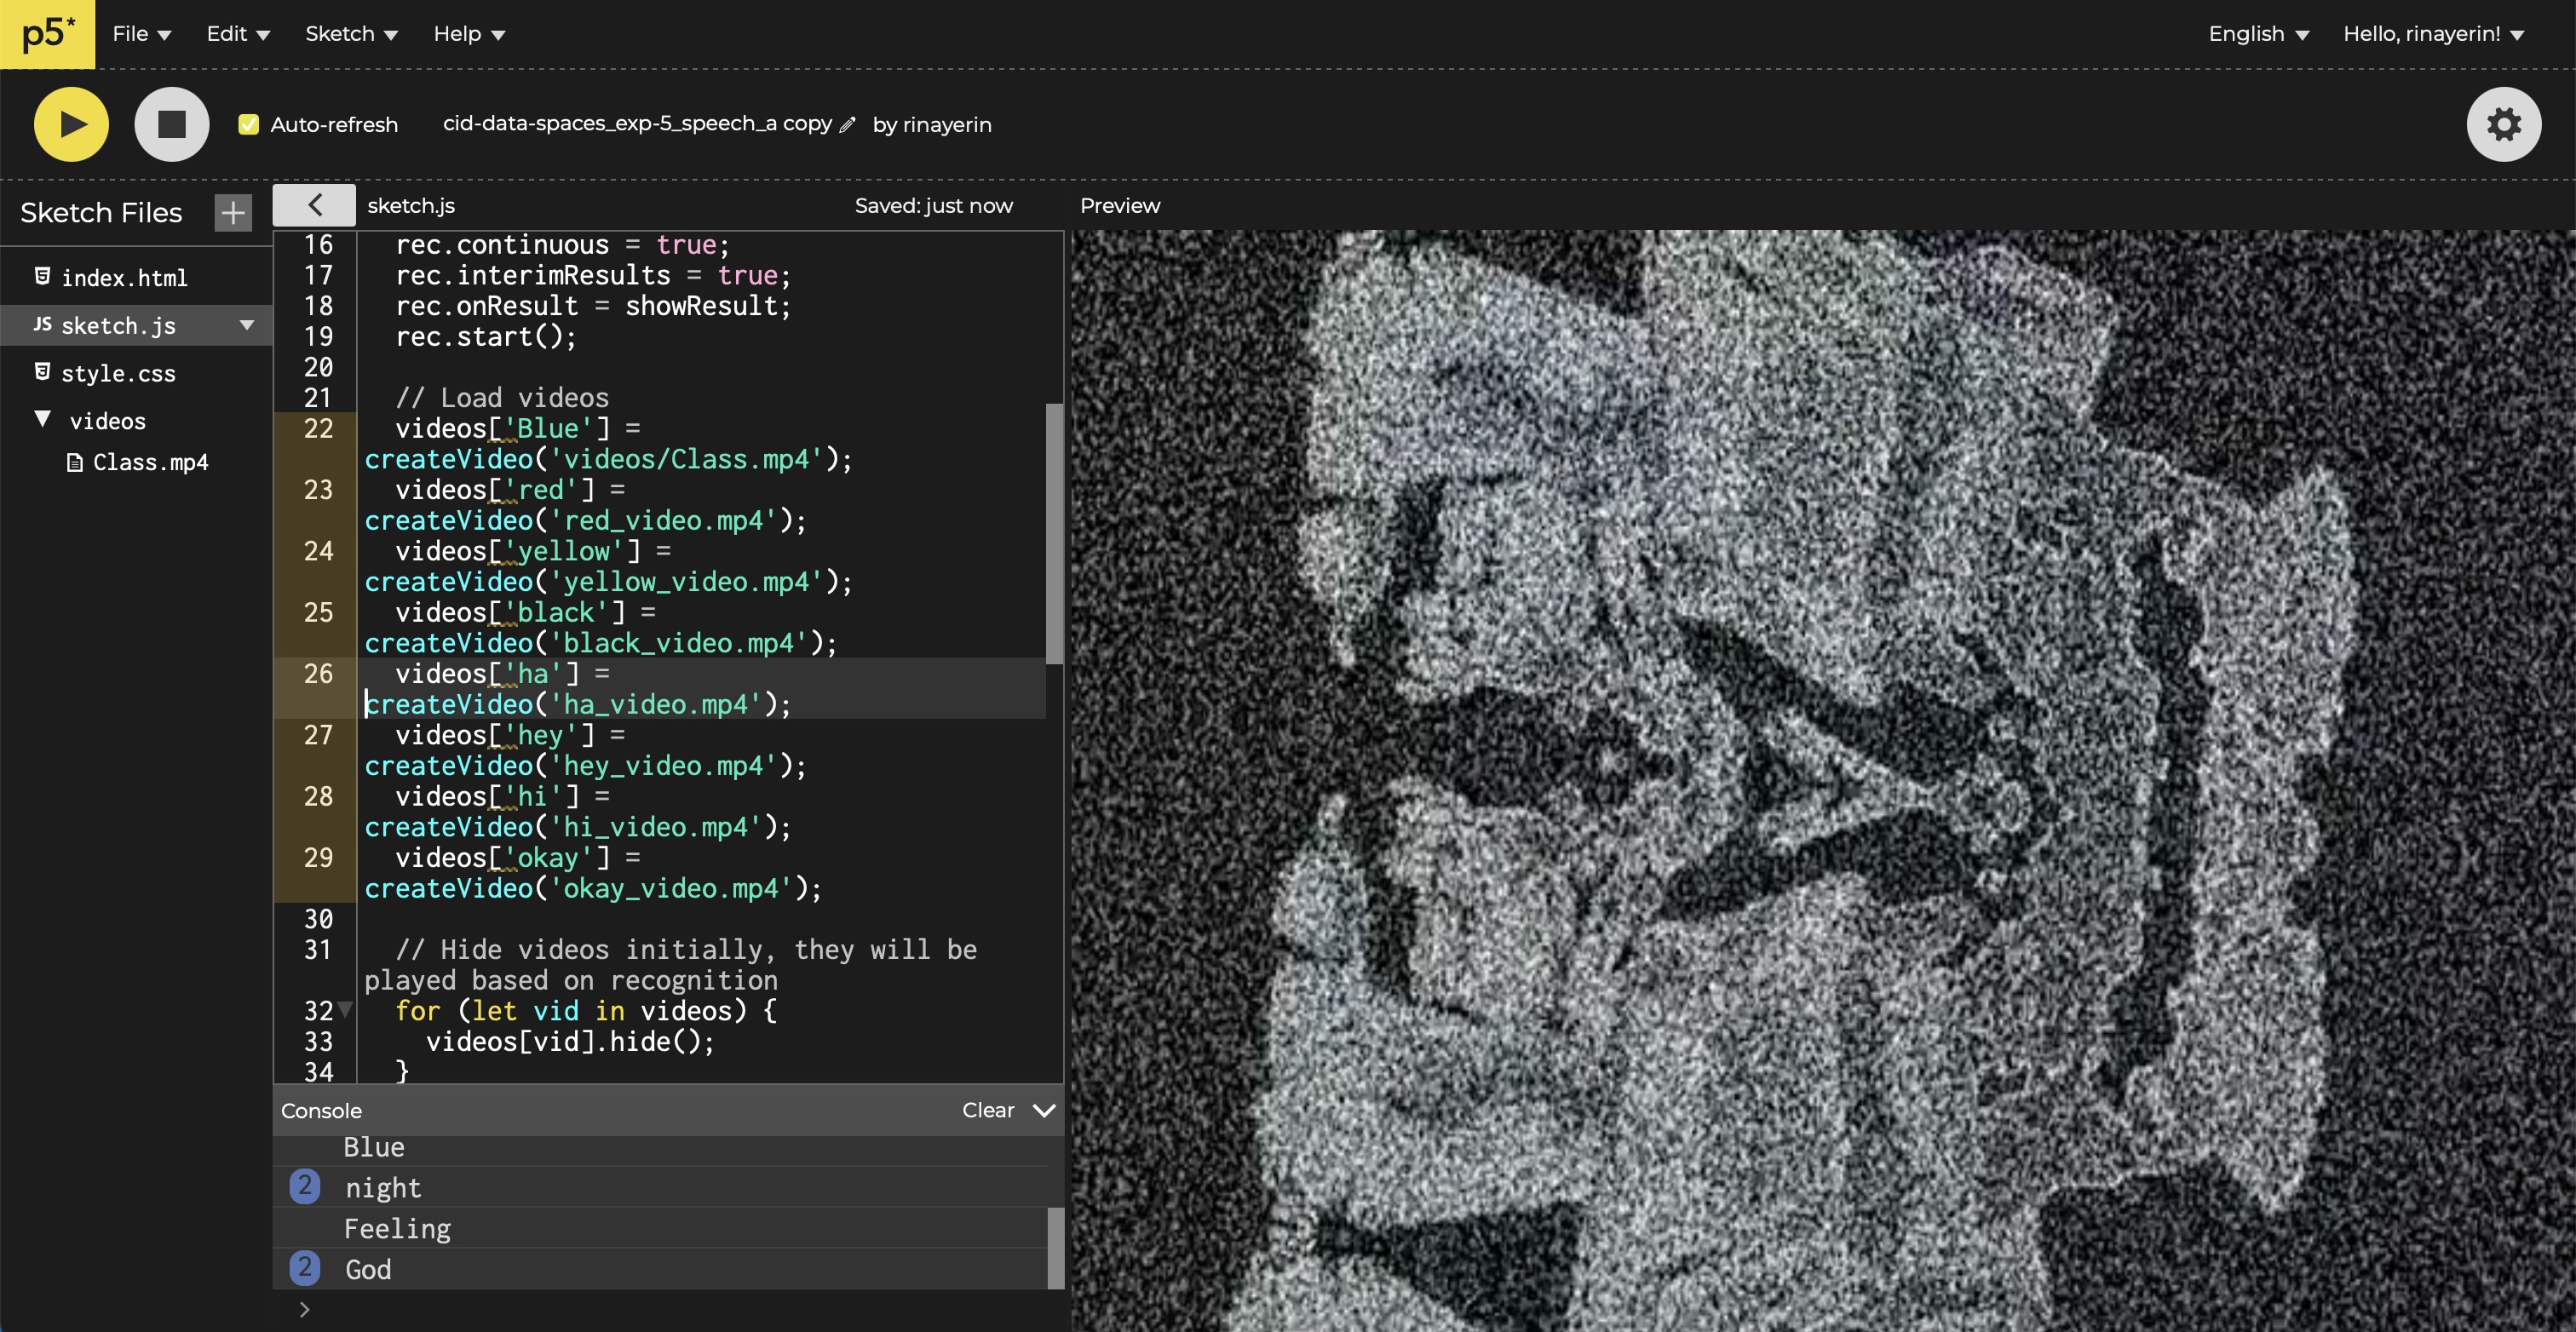Image resolution: width=2576 pixels, height=1332 pixels.
Task: Edit sketch name with pencil icon
Action: coord(848,125)
